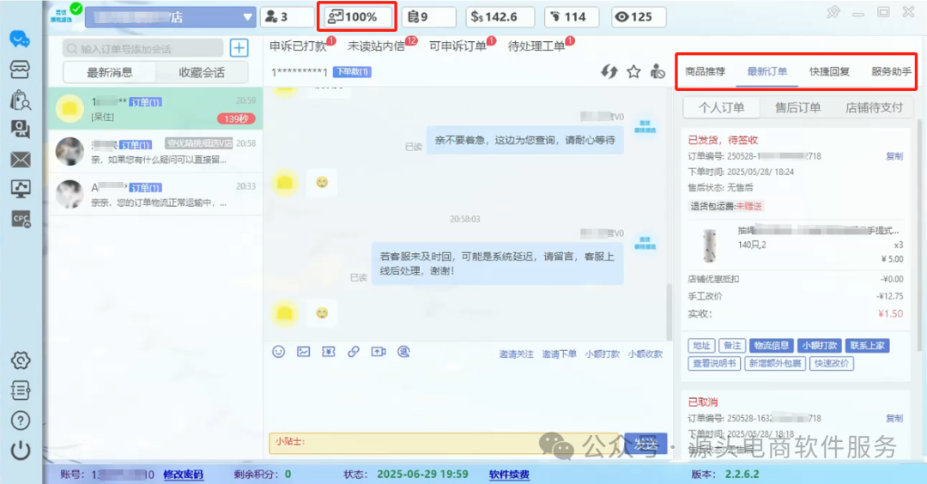Click the 查看说明书 button

714,364
